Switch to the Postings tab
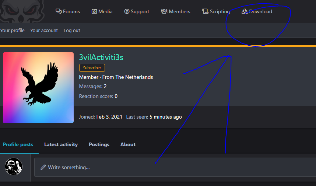The image size is (316, 186). [99, 144]
